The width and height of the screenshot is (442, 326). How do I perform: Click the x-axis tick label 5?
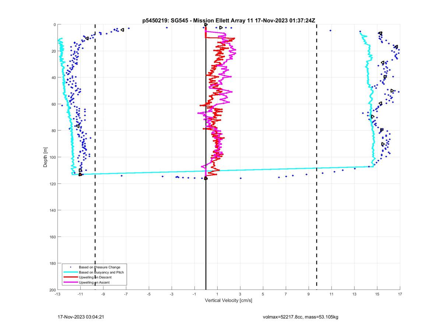[x=263, y=294]
